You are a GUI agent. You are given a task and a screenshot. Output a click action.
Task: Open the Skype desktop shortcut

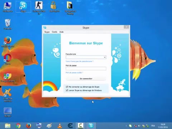23,7
